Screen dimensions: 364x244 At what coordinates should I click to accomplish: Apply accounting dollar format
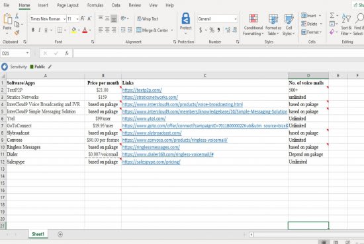tap(201, 30)
